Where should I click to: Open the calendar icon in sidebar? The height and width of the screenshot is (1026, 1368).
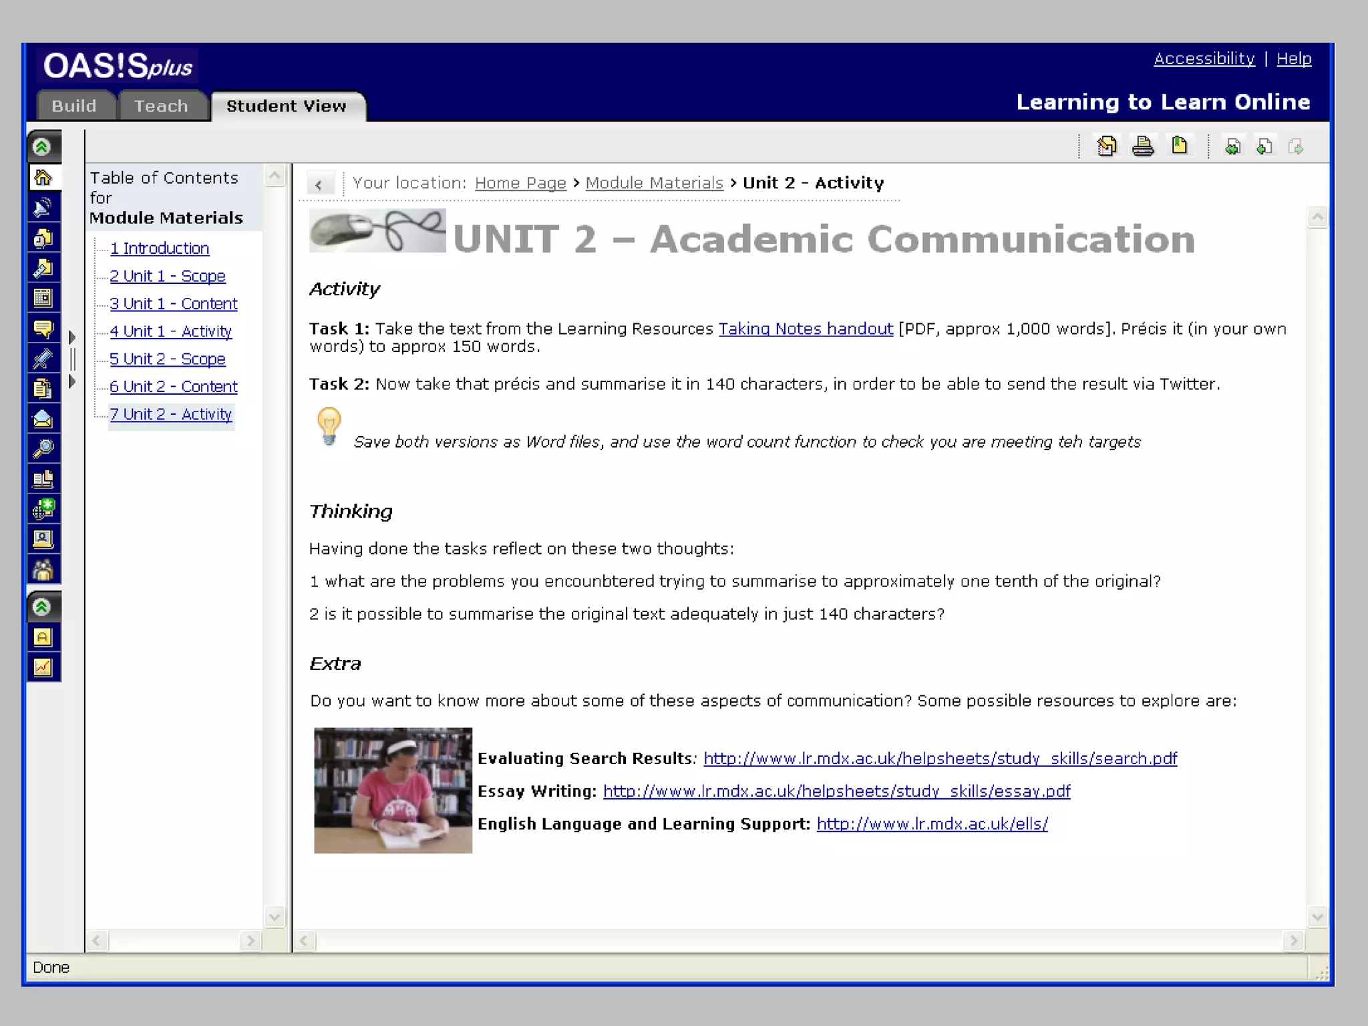pos(43,298)
